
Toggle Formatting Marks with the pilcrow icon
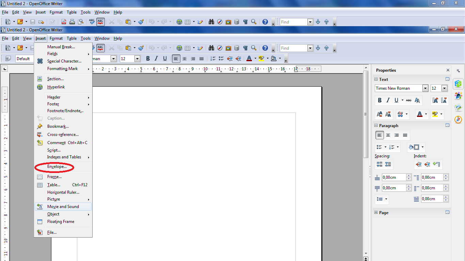click(245, 48)
